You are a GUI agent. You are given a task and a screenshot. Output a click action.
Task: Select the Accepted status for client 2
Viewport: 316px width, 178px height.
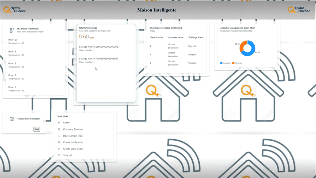pos(192,55)
